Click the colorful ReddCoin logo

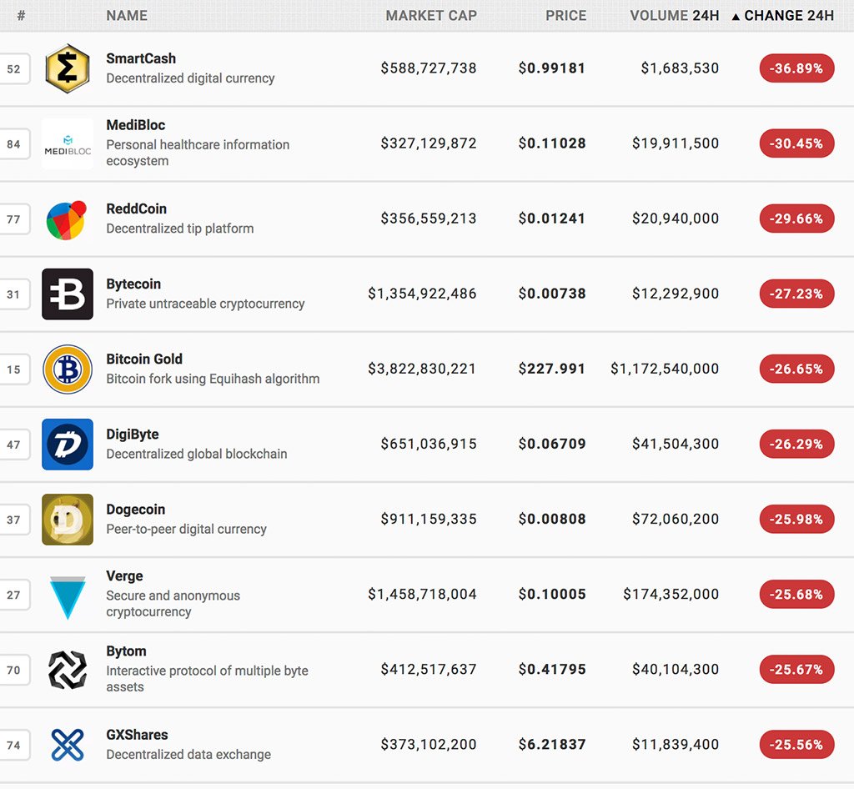(x=67, y=219)
